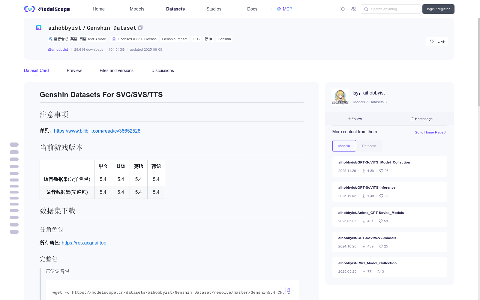
Task: Open the Preview tab
Action: [x=74, y=70]
